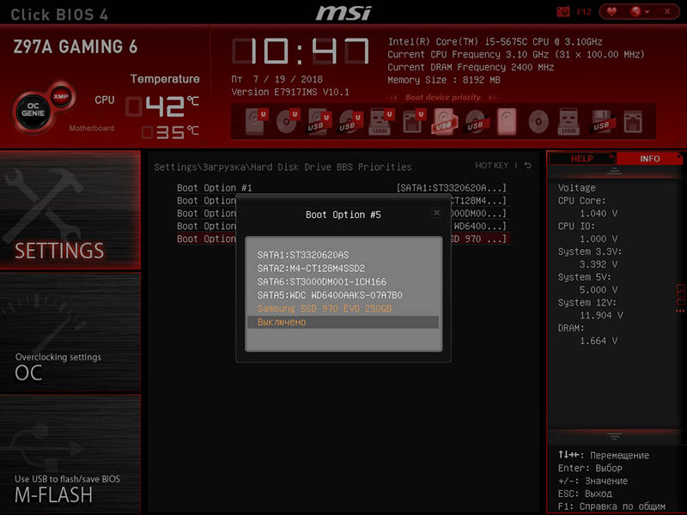Select UEFI USB key boot icon

pos(381,121)
